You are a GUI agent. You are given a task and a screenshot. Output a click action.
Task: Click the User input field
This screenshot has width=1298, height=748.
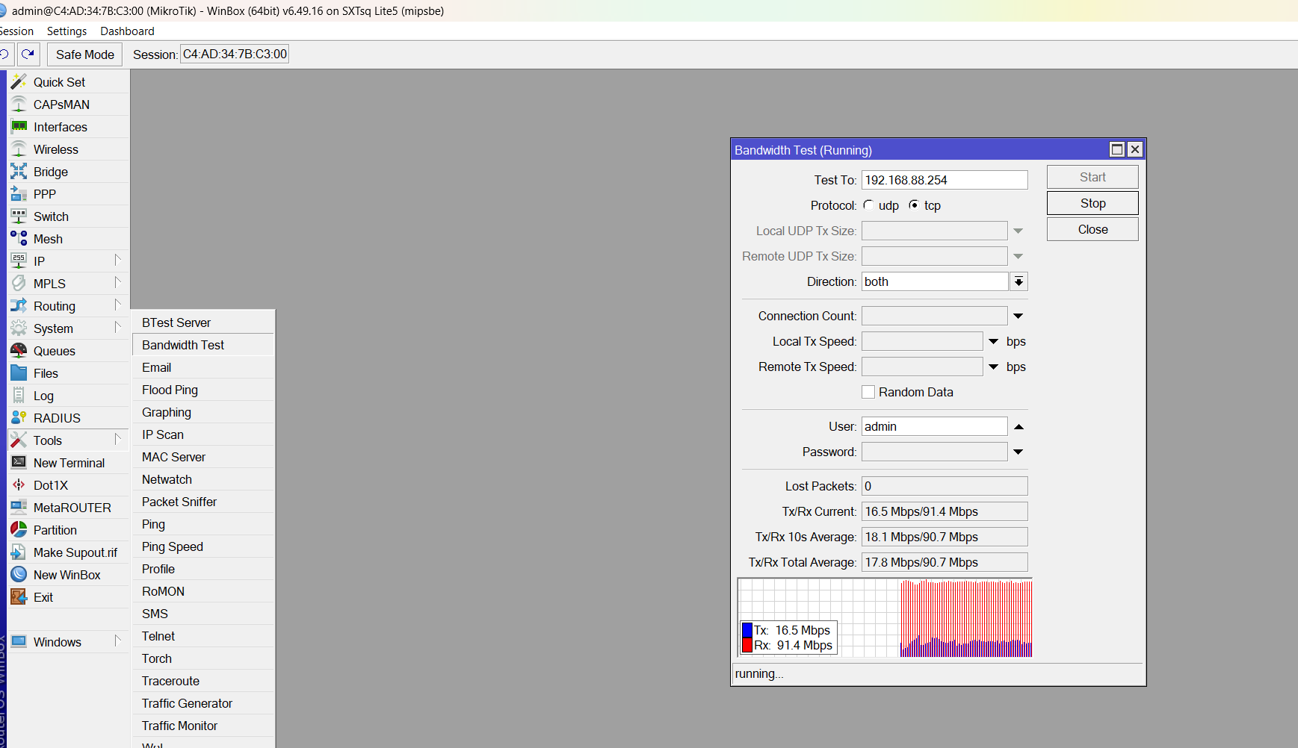(x=934, y=426)
